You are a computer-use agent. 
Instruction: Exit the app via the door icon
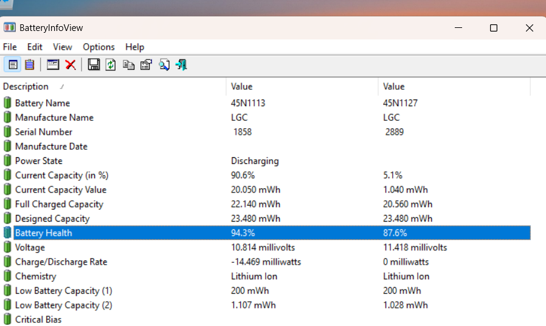coord(181,64)
